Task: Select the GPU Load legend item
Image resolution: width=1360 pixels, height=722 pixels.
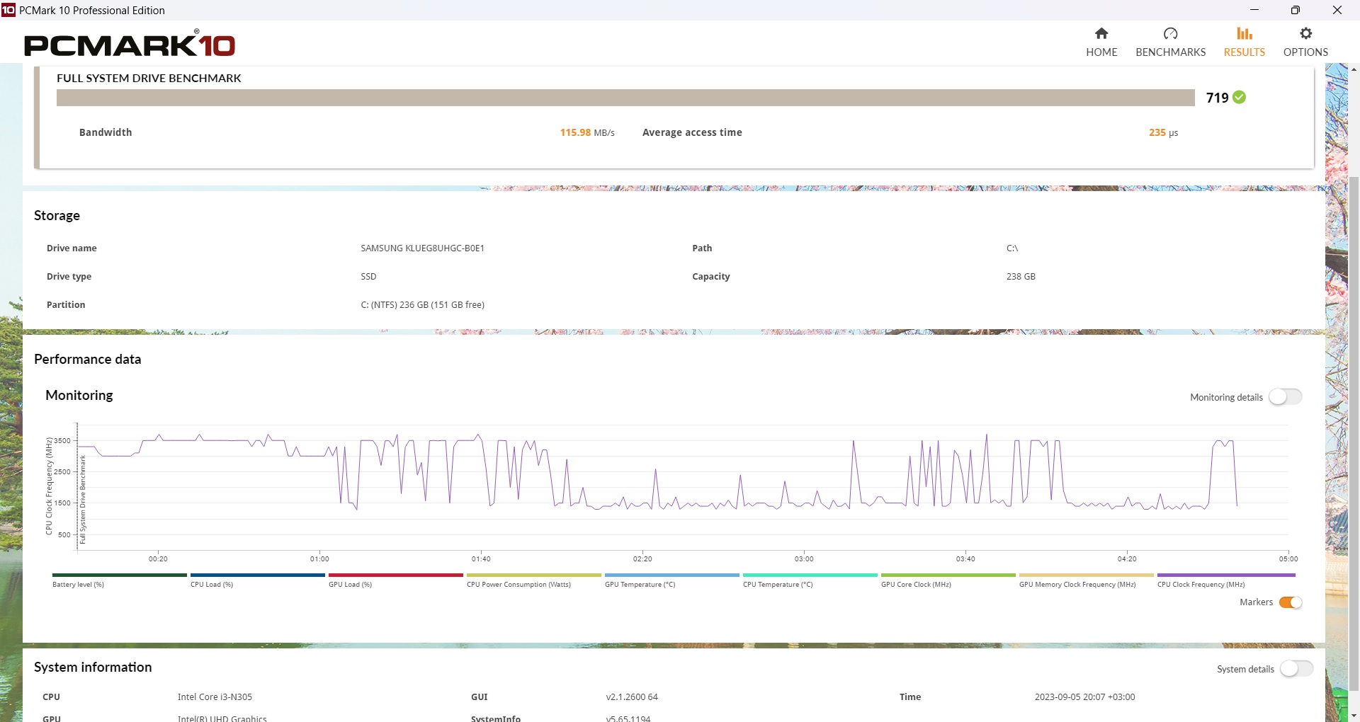Action: [350, 585]
